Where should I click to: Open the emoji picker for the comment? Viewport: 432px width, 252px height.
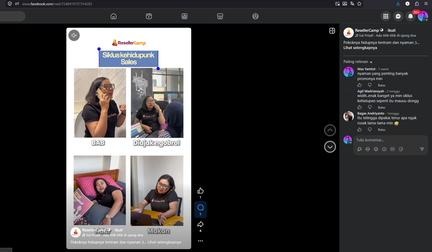click(x=376, y=149)
